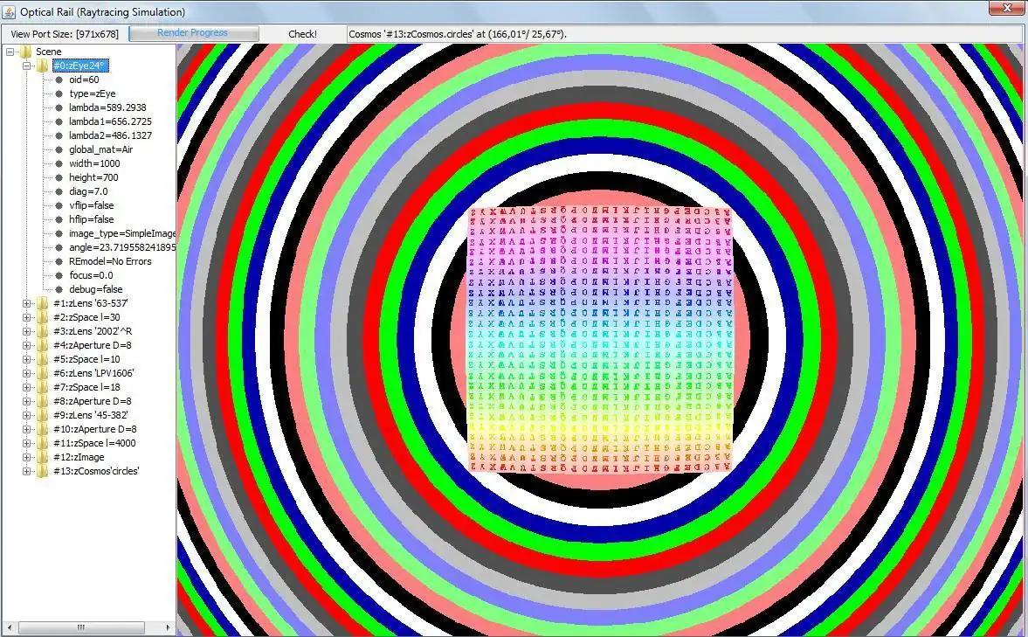Viewport: 1028px width, 637px height.
Task: Click the tree panel horizontal scrollbar right arrow
Action: tap(168, 627)
